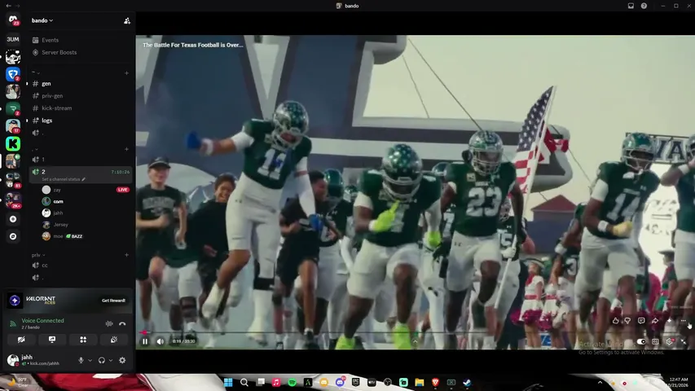Screen dimensions: 695x391
Task: Add a server with the plus icon
Action: coord(13,219)
